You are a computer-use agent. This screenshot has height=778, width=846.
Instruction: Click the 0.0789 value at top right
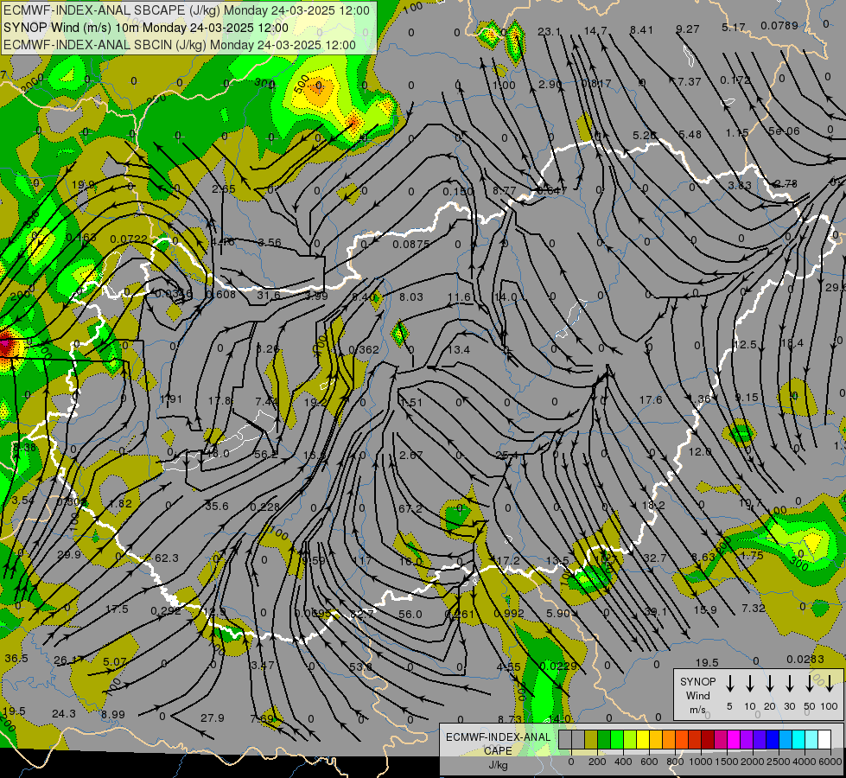779,25
